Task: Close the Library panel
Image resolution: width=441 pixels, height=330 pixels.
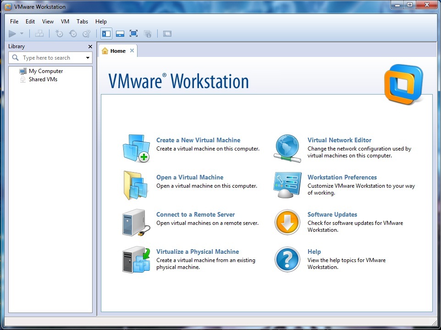Action: click(x=90, y=46)
